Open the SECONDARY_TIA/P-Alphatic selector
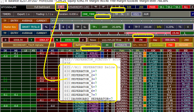The width and height of the screenshot is (194, 112). pyautogui.click(x=28, y=45)
